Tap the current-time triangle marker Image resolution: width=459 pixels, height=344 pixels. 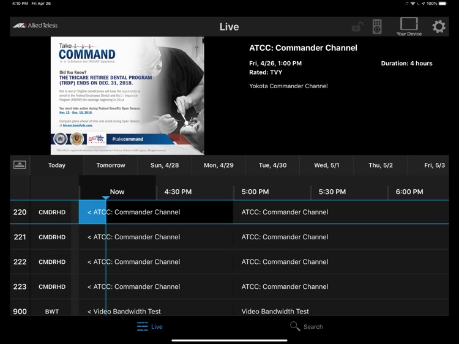point(106,198)
